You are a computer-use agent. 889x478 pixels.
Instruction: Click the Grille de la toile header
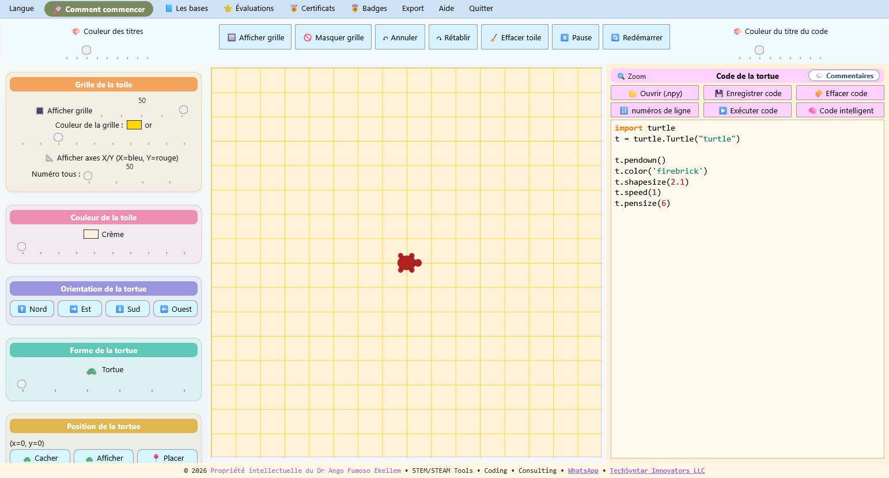[104, 85]
